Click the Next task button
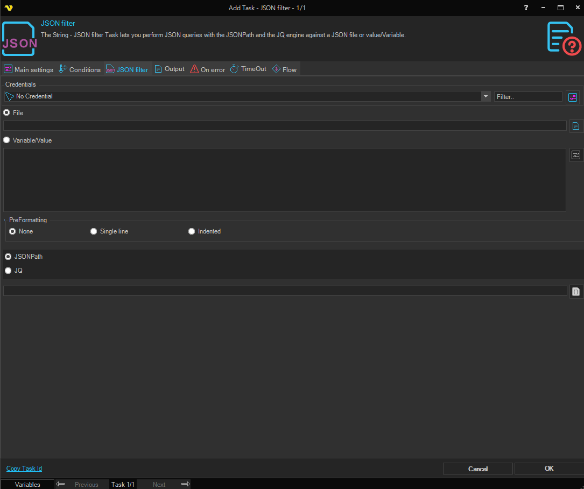 pos(159,485)
